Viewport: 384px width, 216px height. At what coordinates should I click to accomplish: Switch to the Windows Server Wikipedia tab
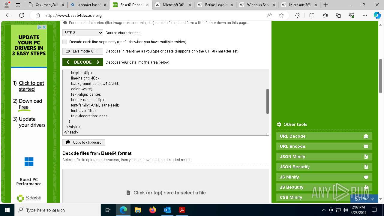(x=257, y=5)
